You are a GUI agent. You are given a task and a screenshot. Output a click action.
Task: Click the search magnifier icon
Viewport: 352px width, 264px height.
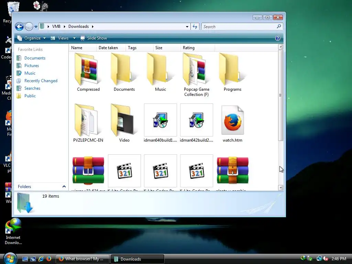coord(279,26)
